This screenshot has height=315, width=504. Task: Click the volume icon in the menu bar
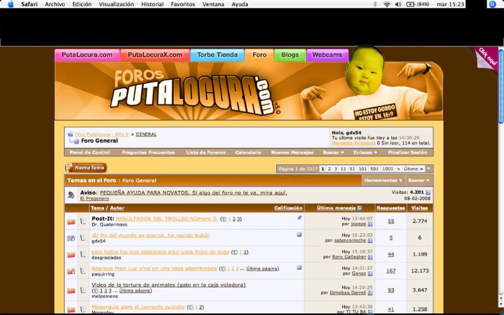point(398,4)
